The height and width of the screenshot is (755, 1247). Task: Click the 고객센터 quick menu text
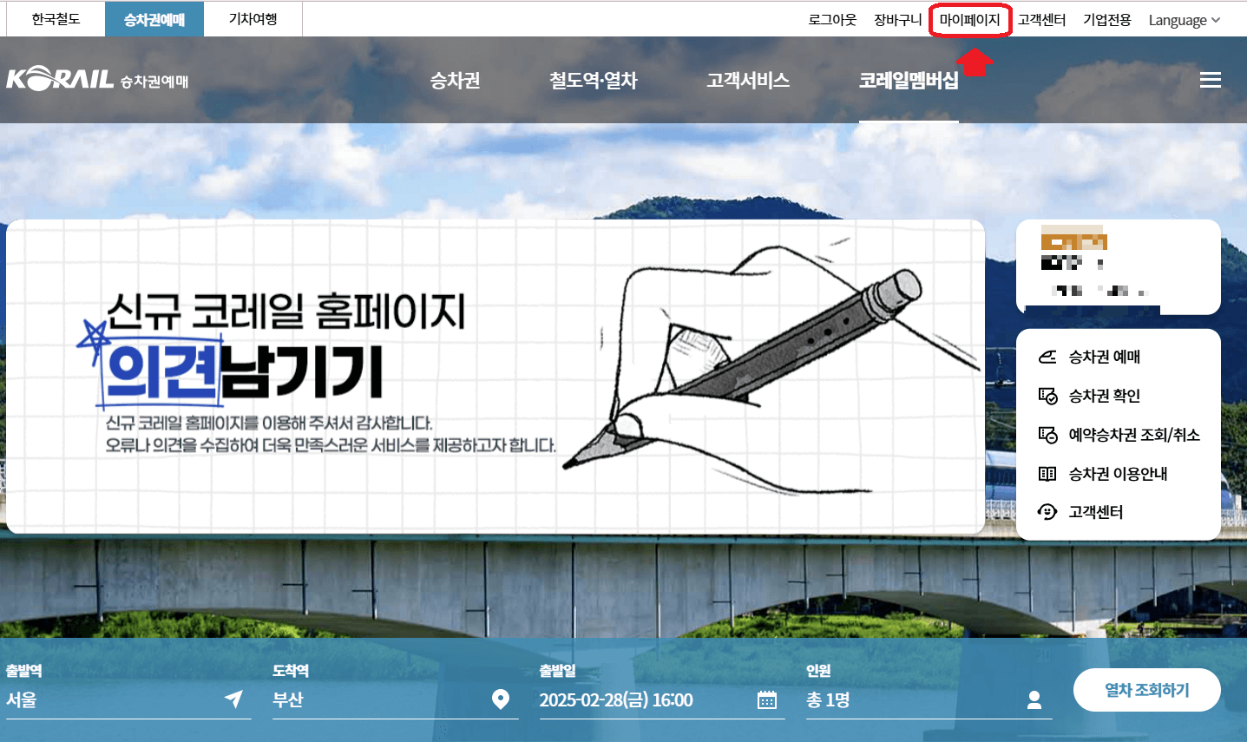(1096, 512)
